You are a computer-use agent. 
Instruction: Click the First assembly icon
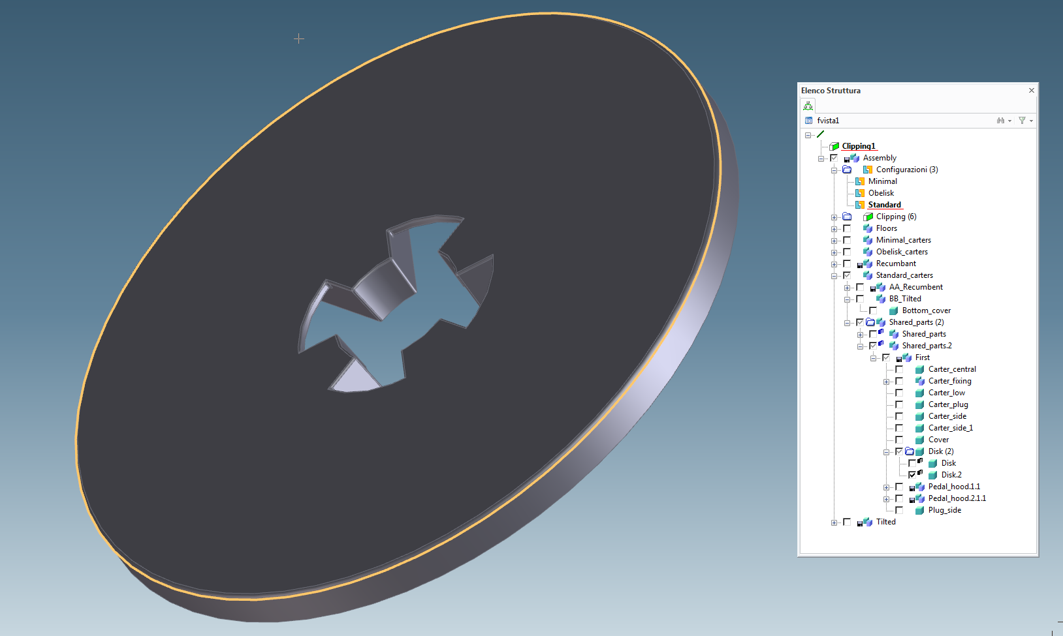click(x=907, y=357)
